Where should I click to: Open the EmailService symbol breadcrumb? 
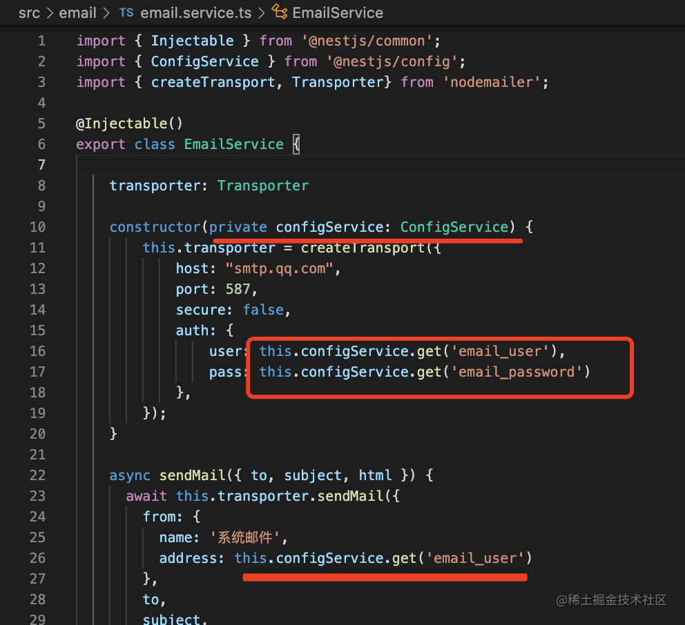pyautogui.click(x=337, y=13)
